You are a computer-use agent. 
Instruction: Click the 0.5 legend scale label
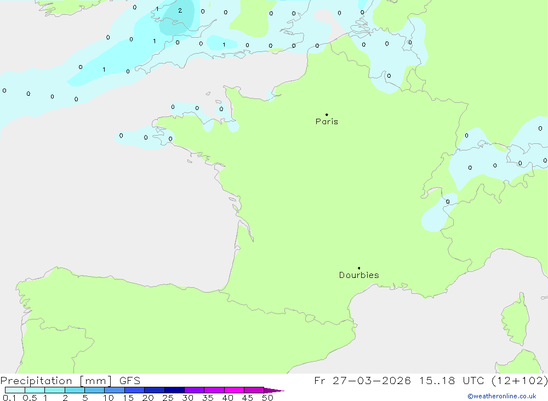(30, 398)
